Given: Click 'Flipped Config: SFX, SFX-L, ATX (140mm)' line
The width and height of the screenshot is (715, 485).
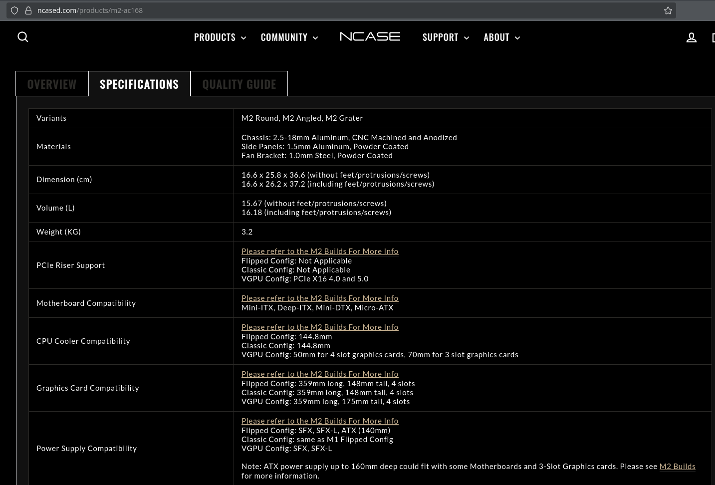Looking at the screenshot, I should [x=316, y=431].
